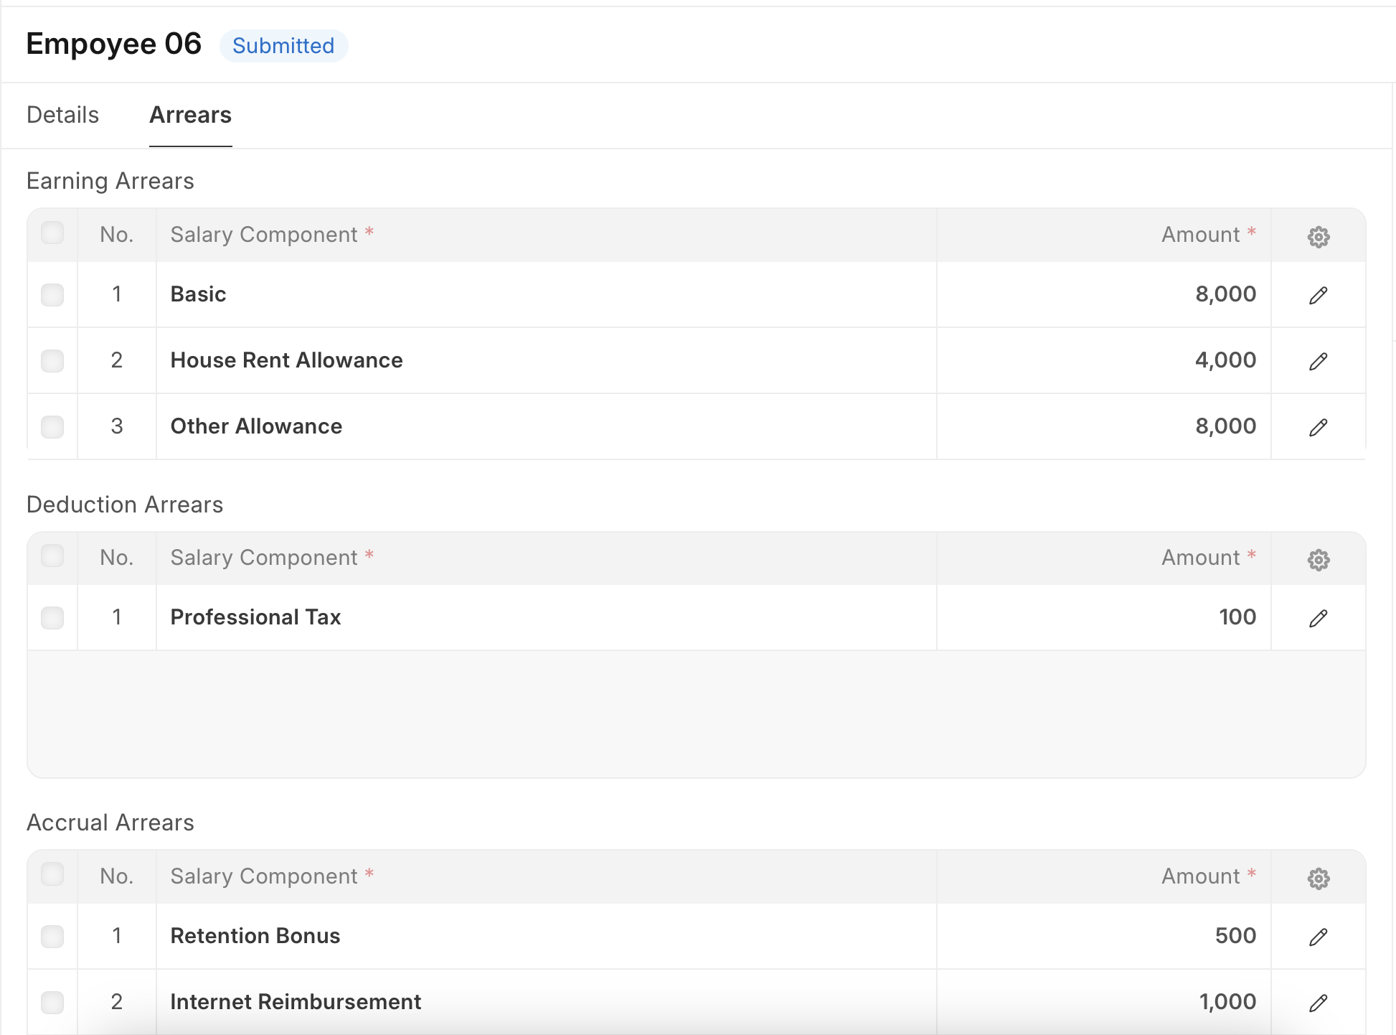
Task: Open Accrual Arrears table settings gear
Action: point(1318,878)
